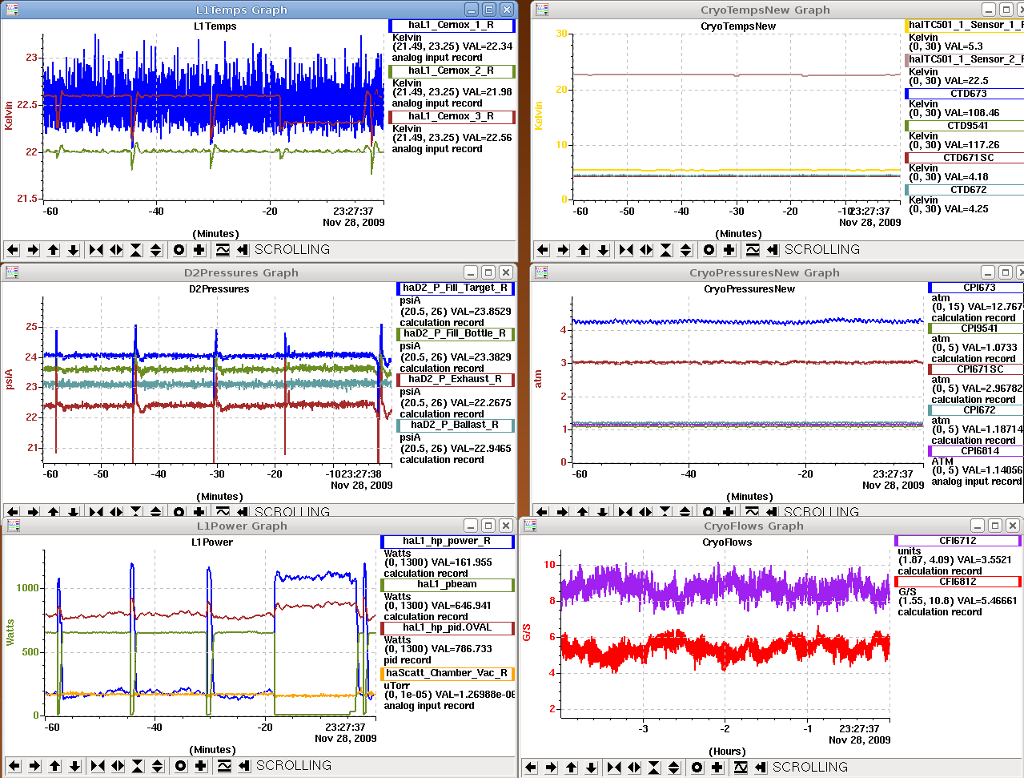This screenshot has height=778, width=1024.
Task: Pan right in CryoTempsNew Graph toolbar
Action: click(563, 250)
